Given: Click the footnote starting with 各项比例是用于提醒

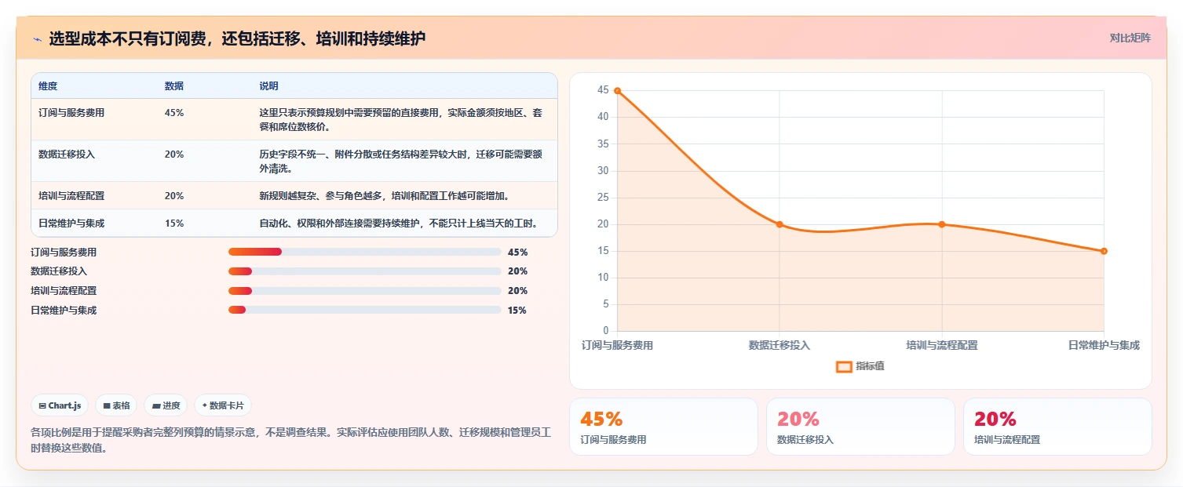Looking at the screenshot, I should click(290, 440).
